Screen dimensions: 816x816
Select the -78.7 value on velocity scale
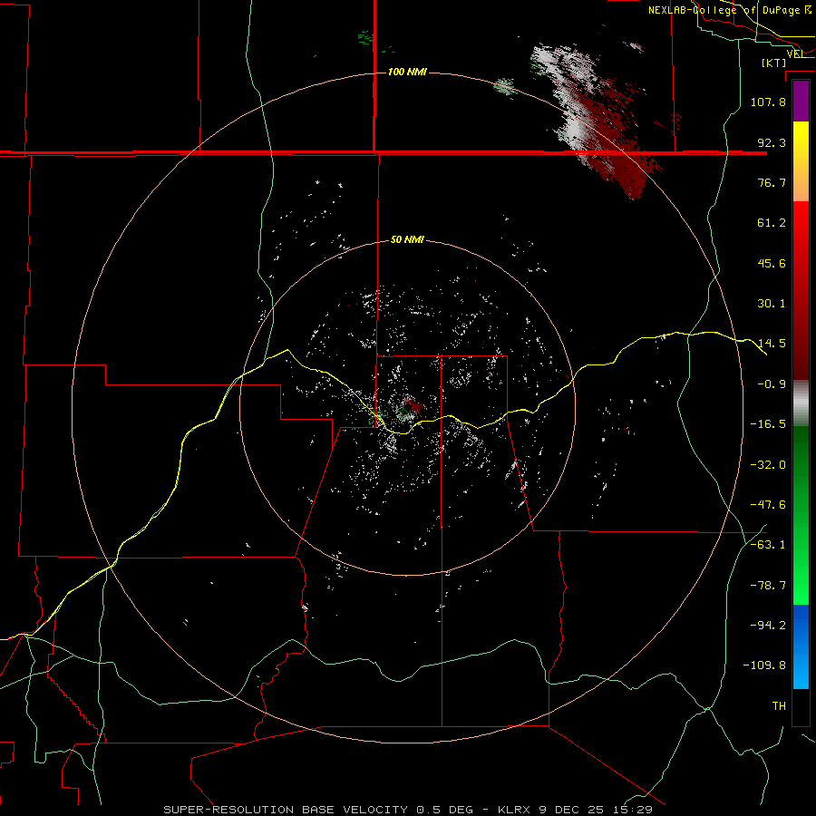768,586
